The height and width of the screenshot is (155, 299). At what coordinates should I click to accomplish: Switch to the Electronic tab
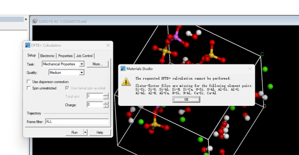tap(47, 56)
